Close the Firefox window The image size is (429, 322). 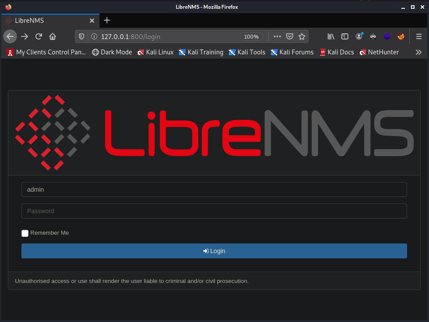pos(422,7)
